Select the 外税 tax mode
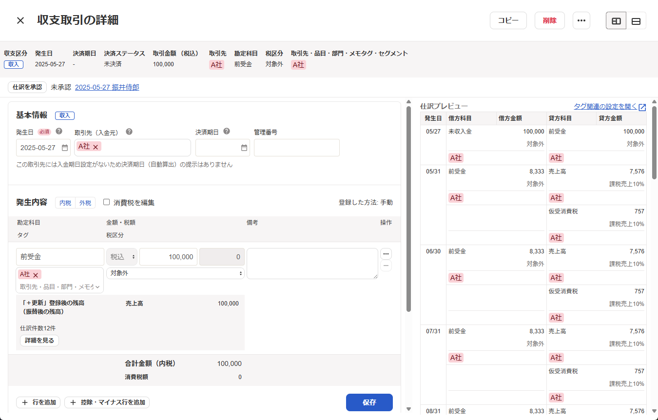 (x=85, y=203)
